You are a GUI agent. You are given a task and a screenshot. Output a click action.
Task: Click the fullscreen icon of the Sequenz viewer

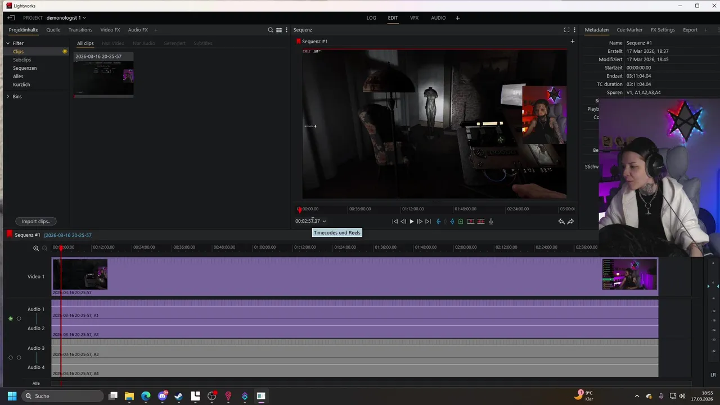[566, 30]
